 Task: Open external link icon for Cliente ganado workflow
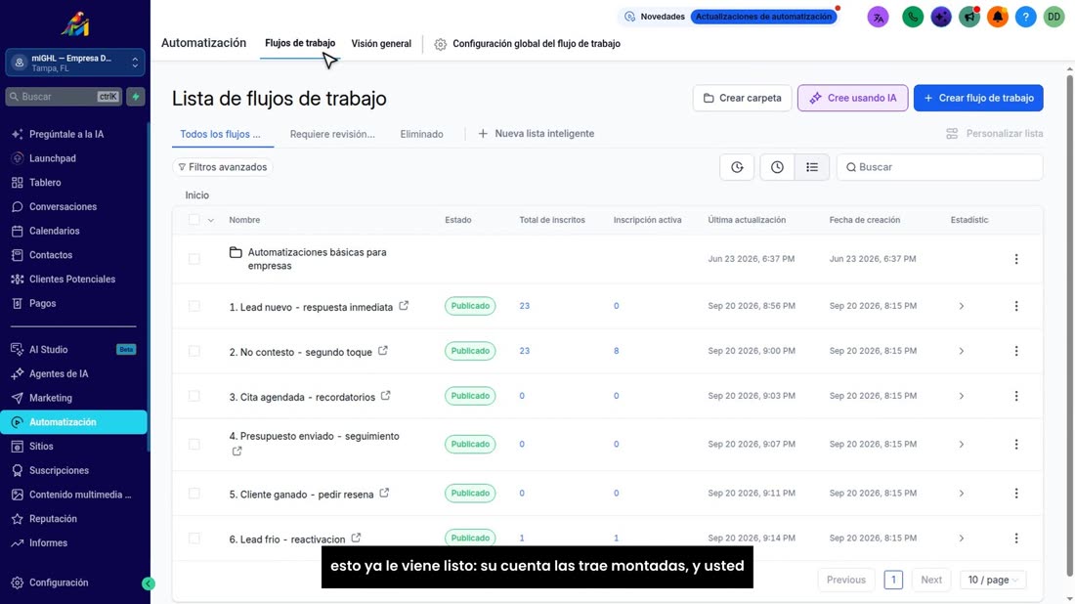pyautogui.click(x=385, y=493)
